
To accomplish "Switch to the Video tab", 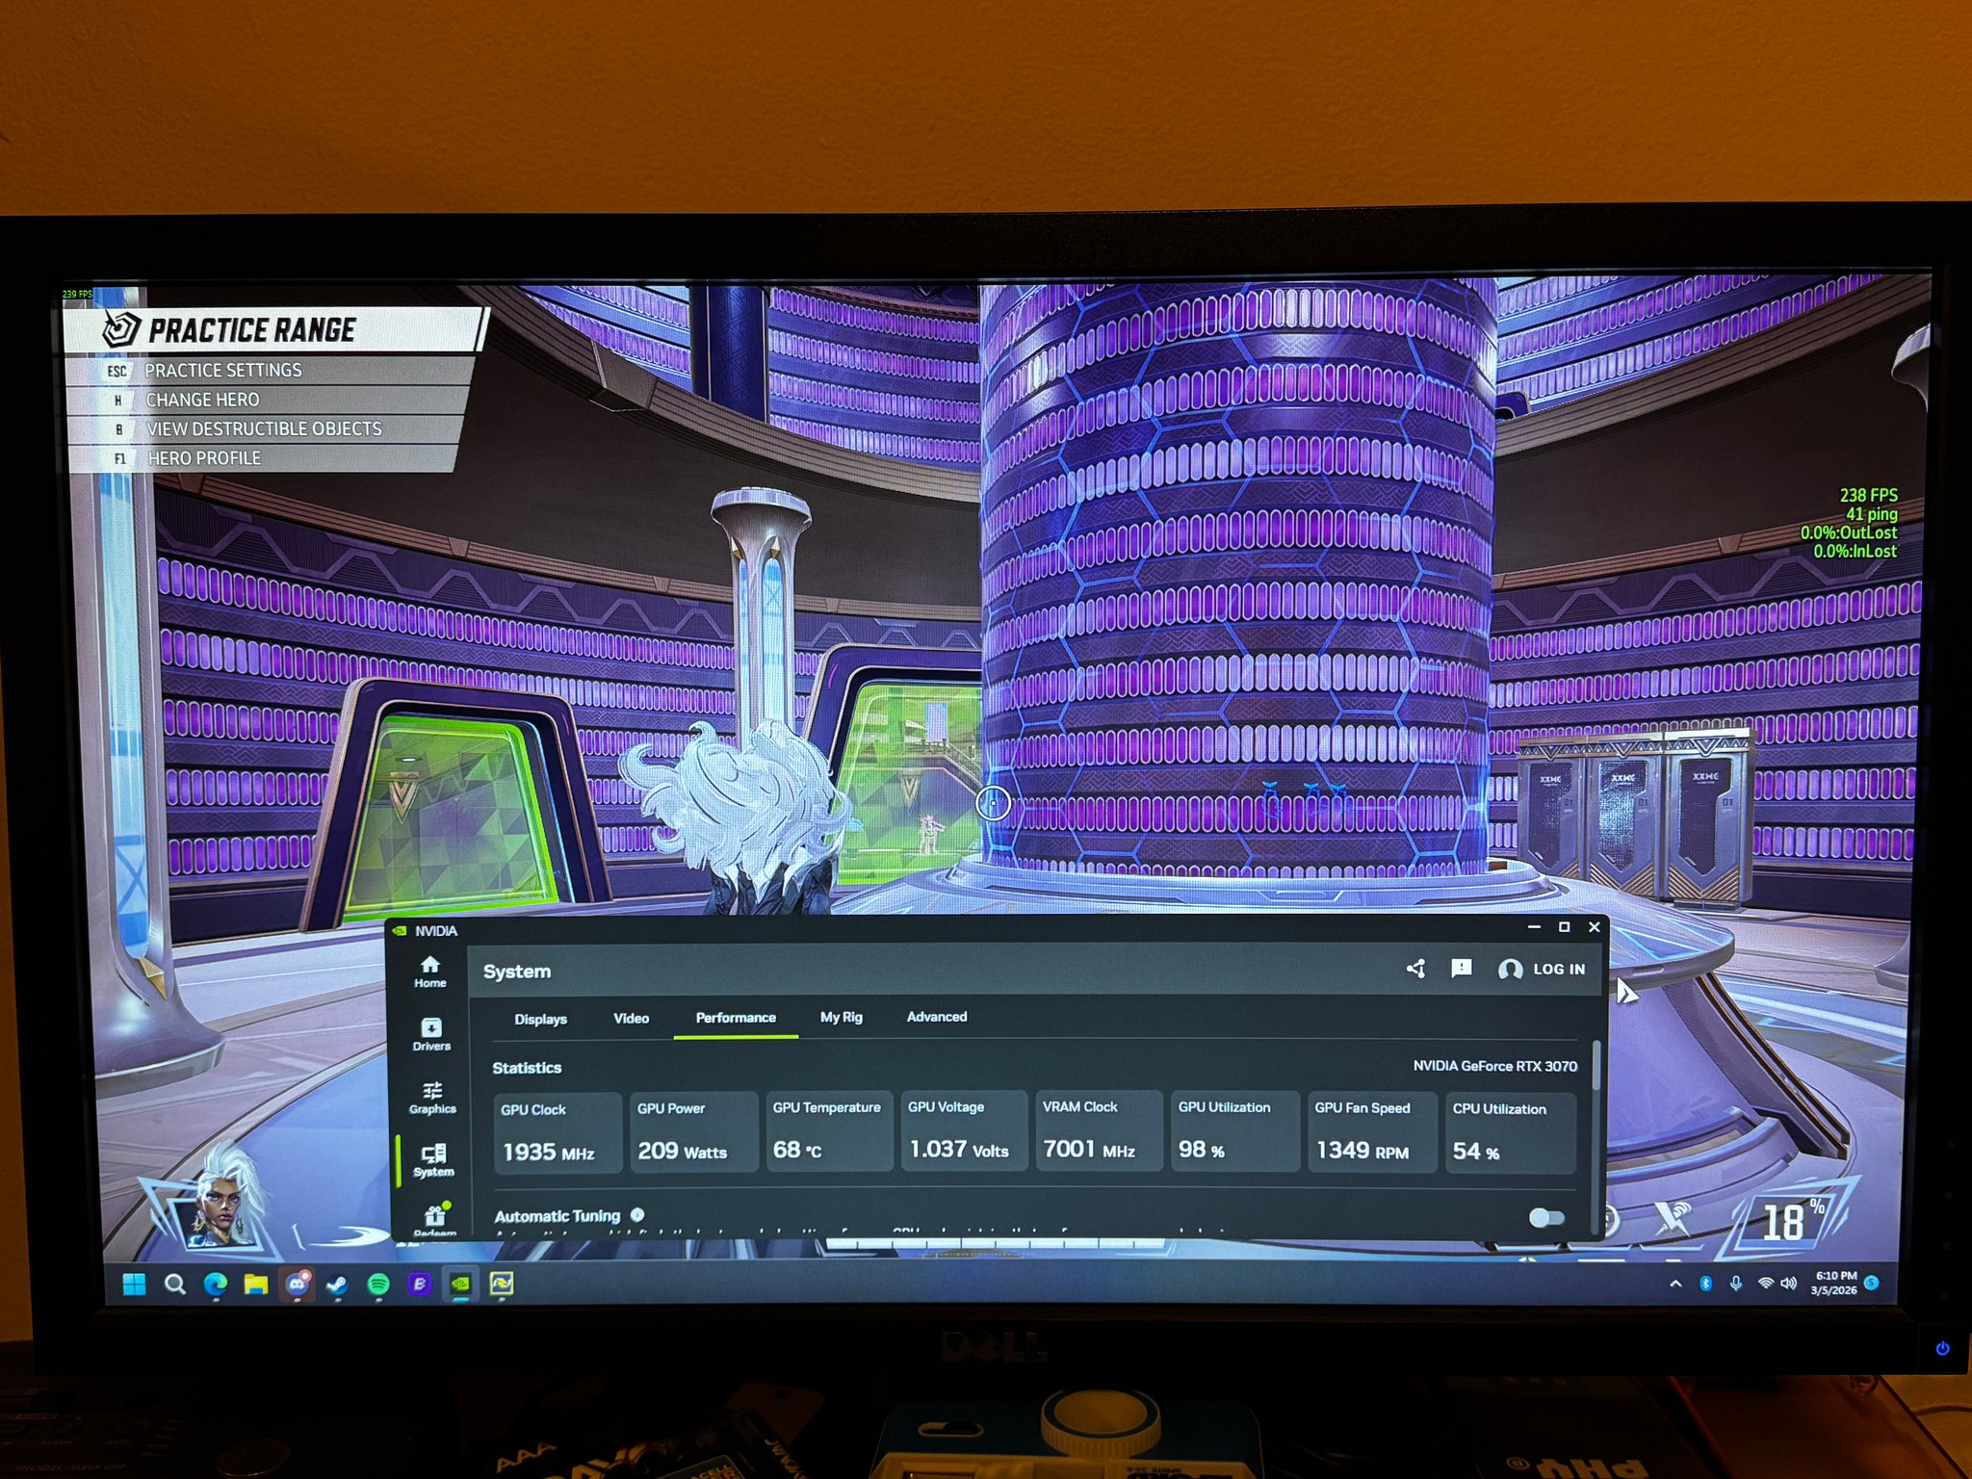I will [x=632, y=1018].
